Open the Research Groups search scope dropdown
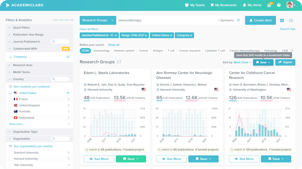The height and width of the screenshot is (169, 302). coord(98,20)
